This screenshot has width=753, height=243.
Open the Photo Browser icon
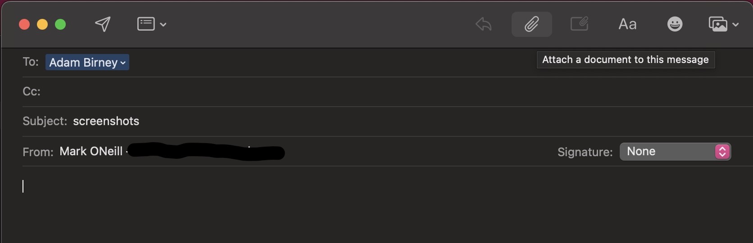[x=718, y=24]
